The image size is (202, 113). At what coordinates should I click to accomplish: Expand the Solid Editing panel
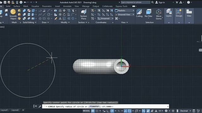tap(29, 22)
